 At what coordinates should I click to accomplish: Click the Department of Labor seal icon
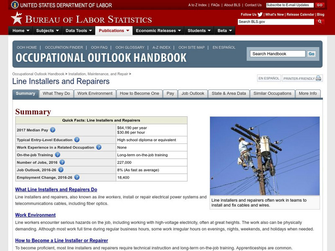pyautogui.click(x=15, y=5)
